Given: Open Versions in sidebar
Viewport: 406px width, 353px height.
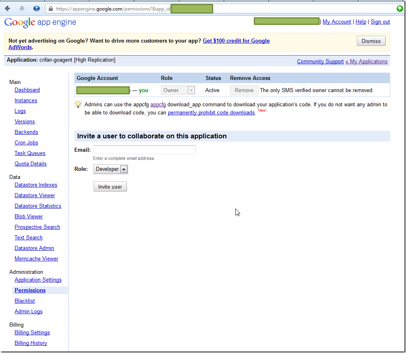Looking at the screenshot, I should pos(25,122).
